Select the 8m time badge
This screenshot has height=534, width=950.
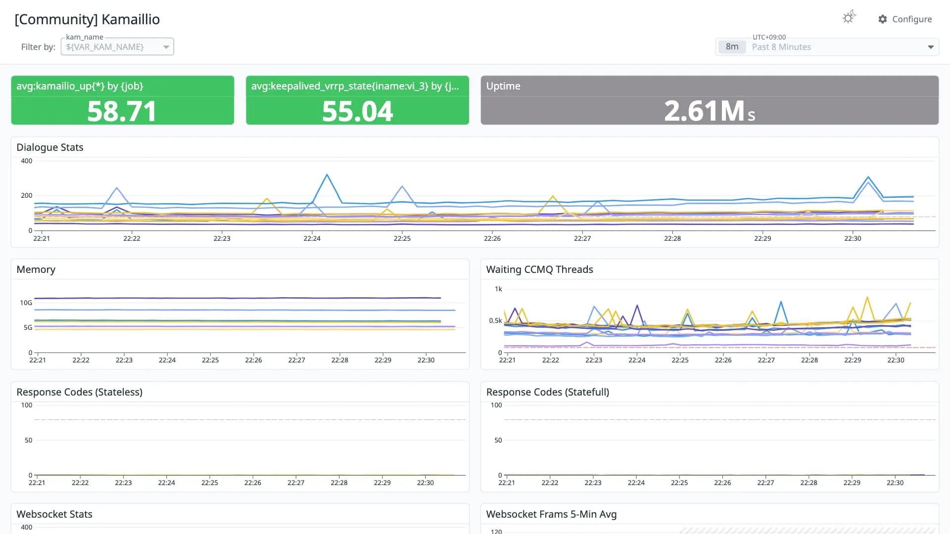732,47
